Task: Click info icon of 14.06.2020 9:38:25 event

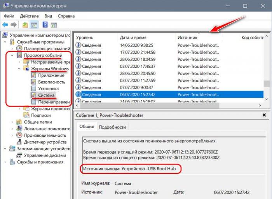Action: pos(78,45)
